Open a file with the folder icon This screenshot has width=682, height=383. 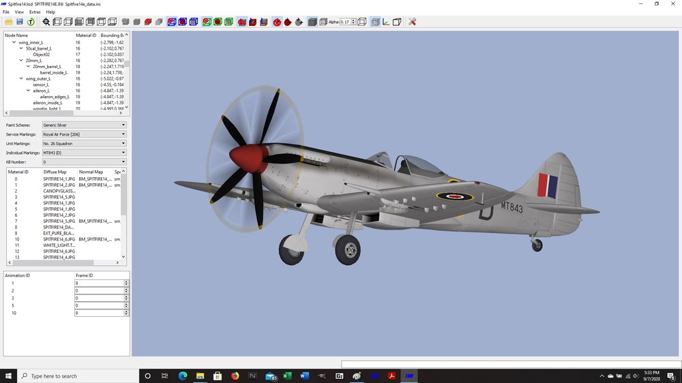[x=9, y=22]
